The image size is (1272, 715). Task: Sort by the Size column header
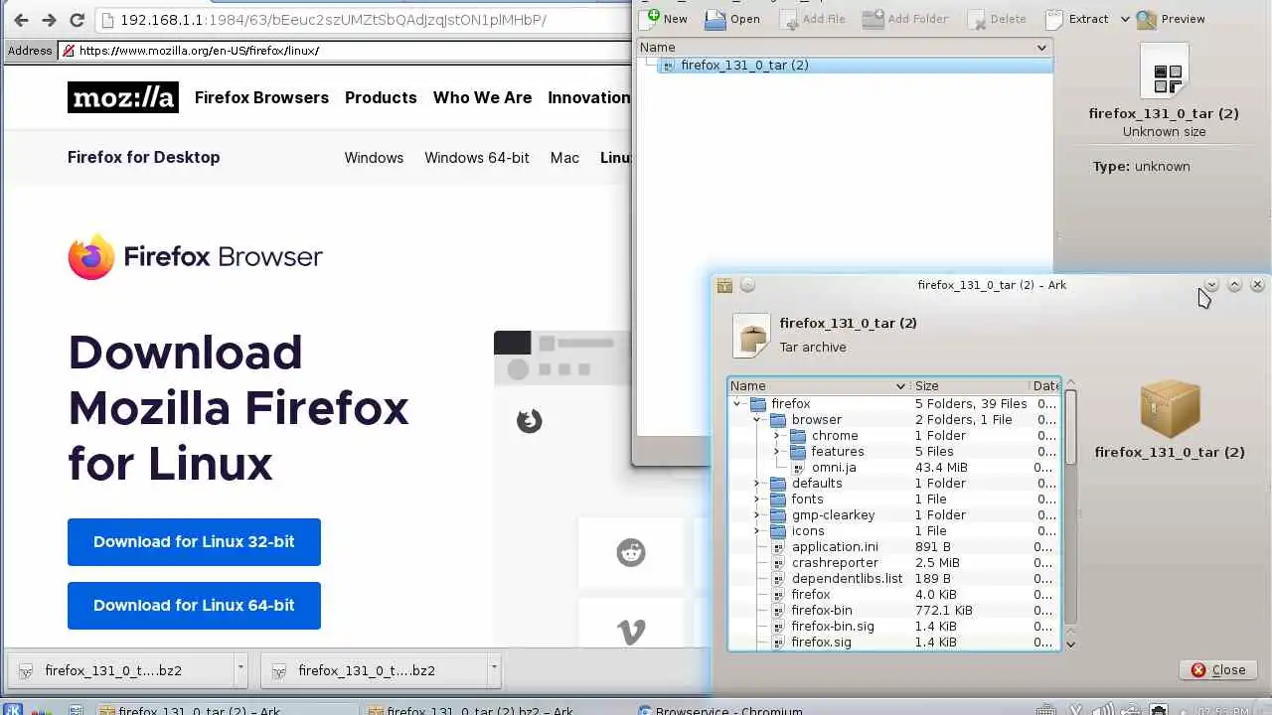(x=970, y=385)
